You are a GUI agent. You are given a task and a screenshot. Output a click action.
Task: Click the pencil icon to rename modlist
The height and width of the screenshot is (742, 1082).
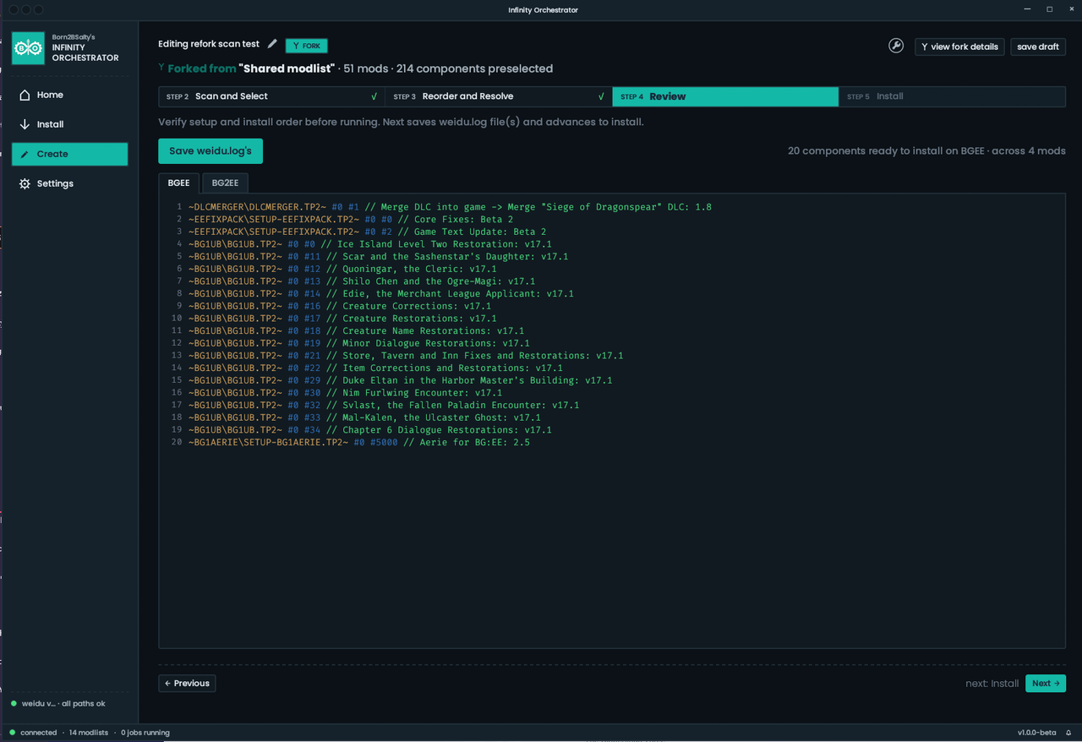pyautogui.click(x=272, y=44)
